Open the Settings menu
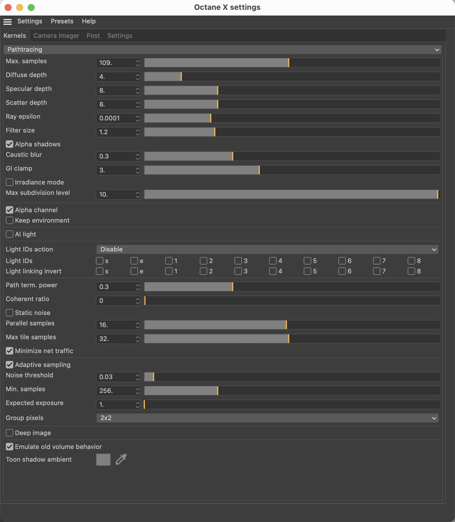The height and width of the screenshot is (522, 455). tap(30, 21)
